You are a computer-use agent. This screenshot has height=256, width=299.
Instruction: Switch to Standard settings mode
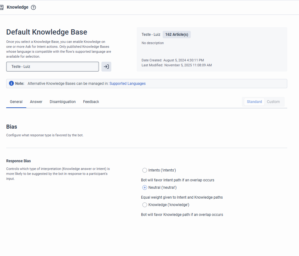click(254, 102)
